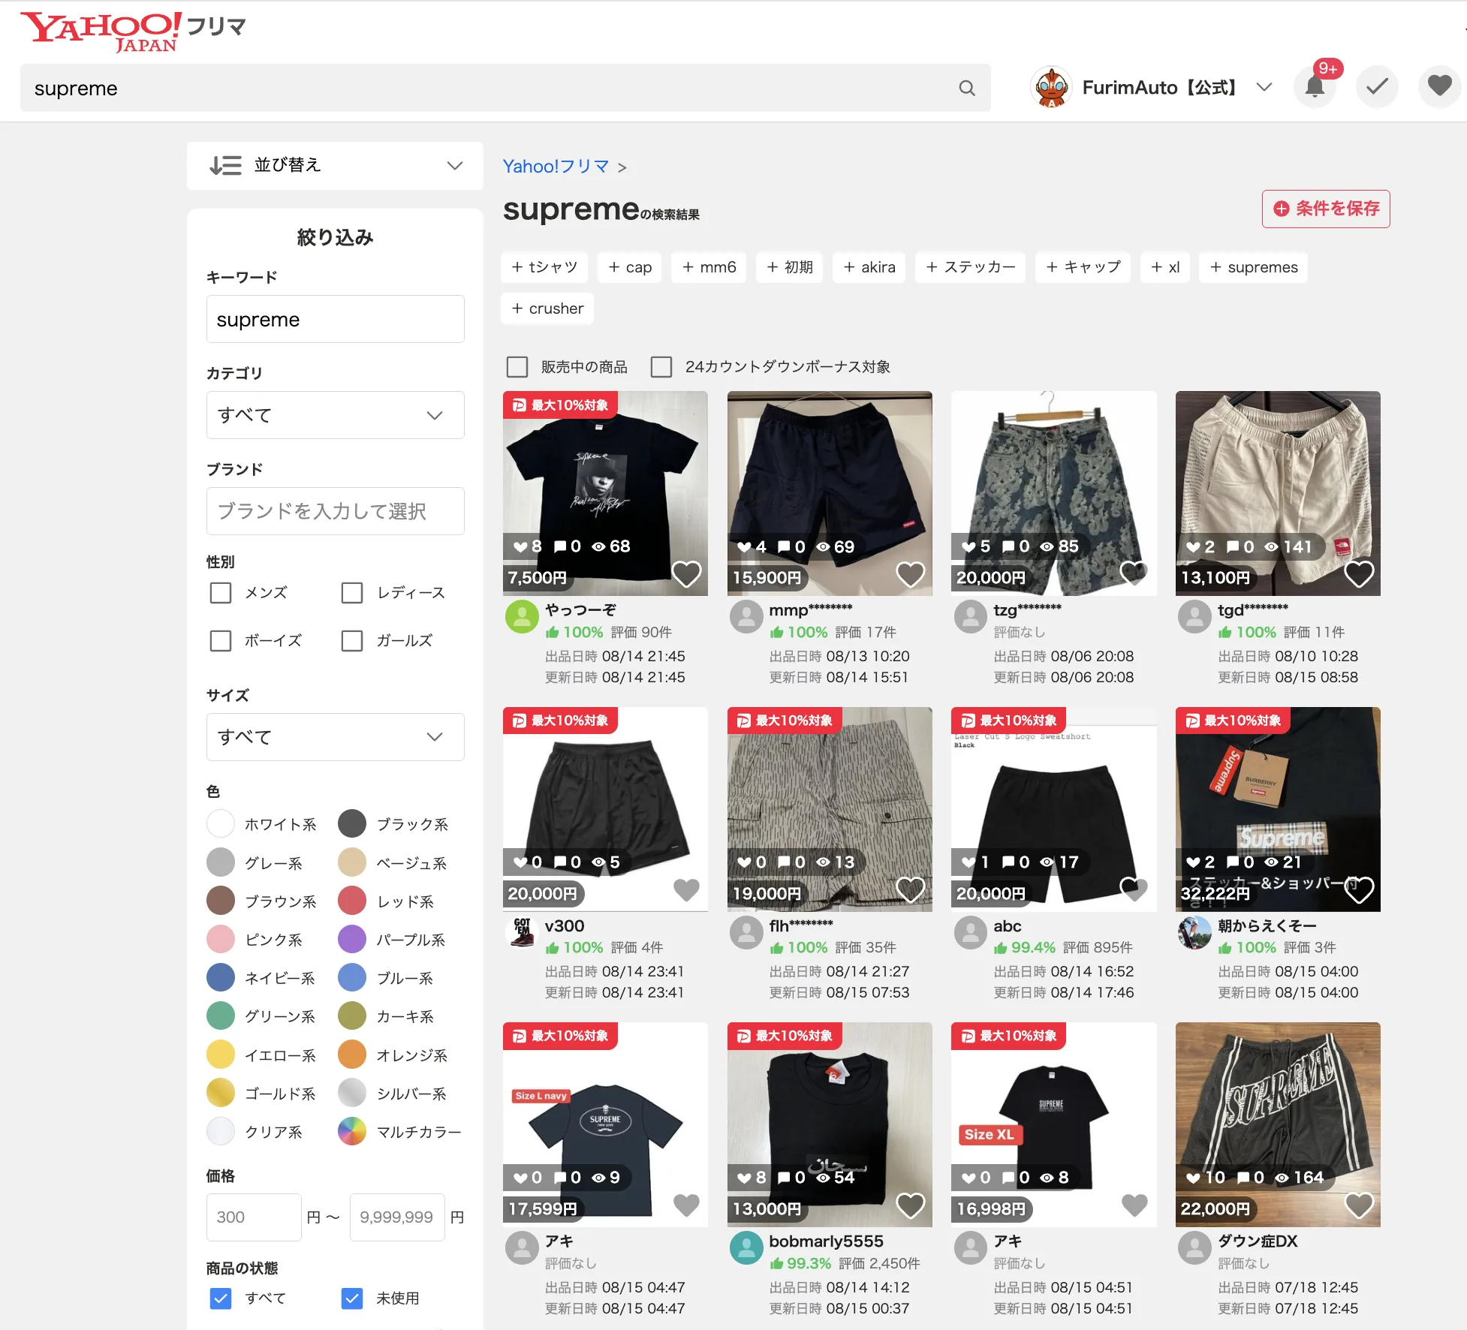1467x1330 pixels.
Task: Expand the 並び替え sort dropdown
Action: pos(335,165)
